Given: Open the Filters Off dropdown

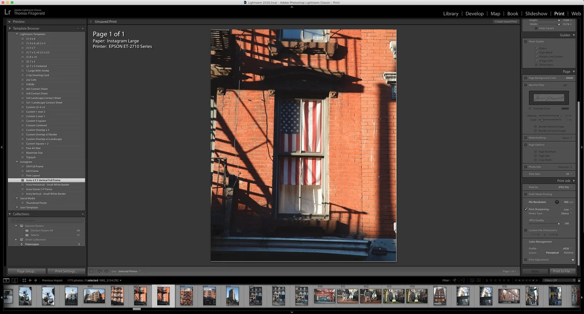Looking at the screenshot, I should (559, 280).
